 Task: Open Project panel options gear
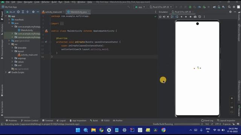33,12
